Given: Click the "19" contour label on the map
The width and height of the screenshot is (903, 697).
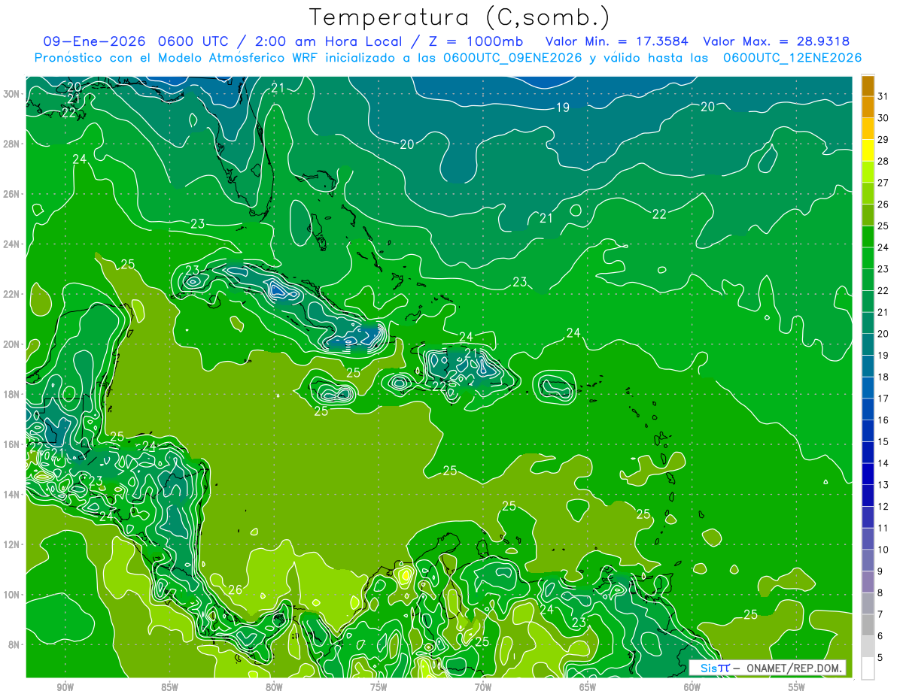Looking at the screenshot, I should point(562,108).
